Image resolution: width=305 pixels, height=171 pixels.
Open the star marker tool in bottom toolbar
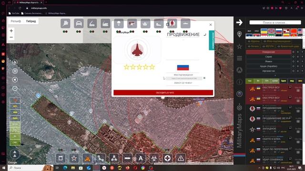coord(74,158)
